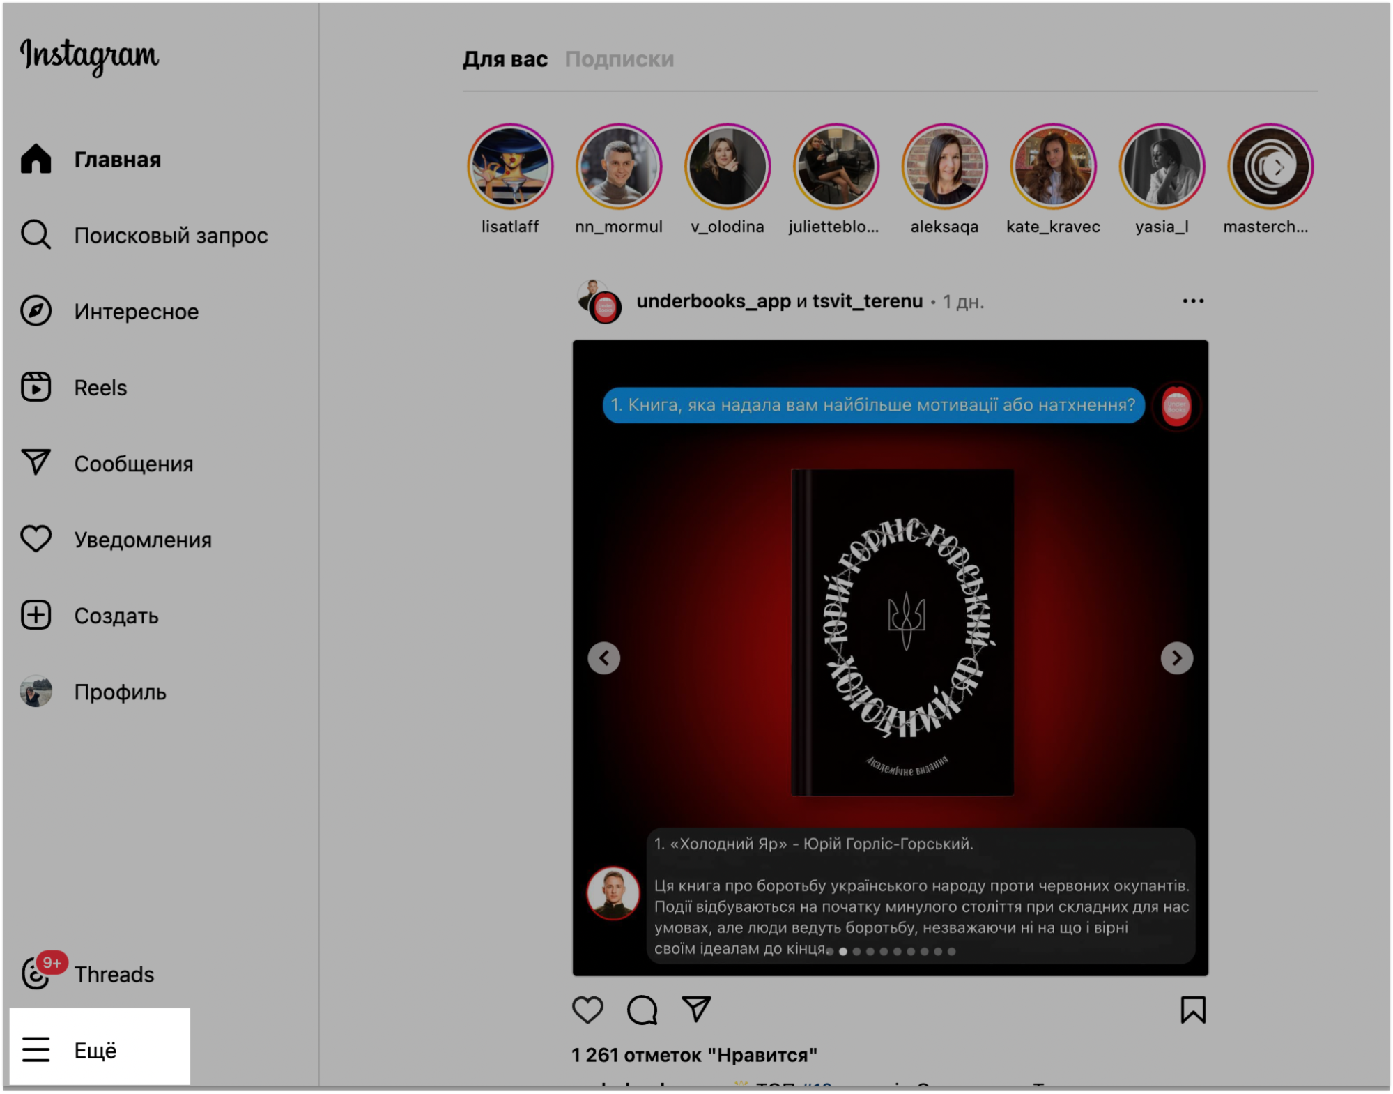Open the Reels icon
The image size is (1393, 1094).
coord(36,387)
